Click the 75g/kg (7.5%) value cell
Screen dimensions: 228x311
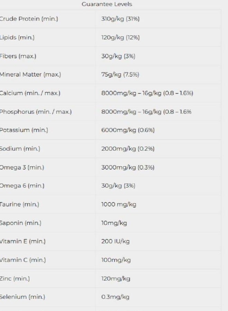[x=120, y=75]
